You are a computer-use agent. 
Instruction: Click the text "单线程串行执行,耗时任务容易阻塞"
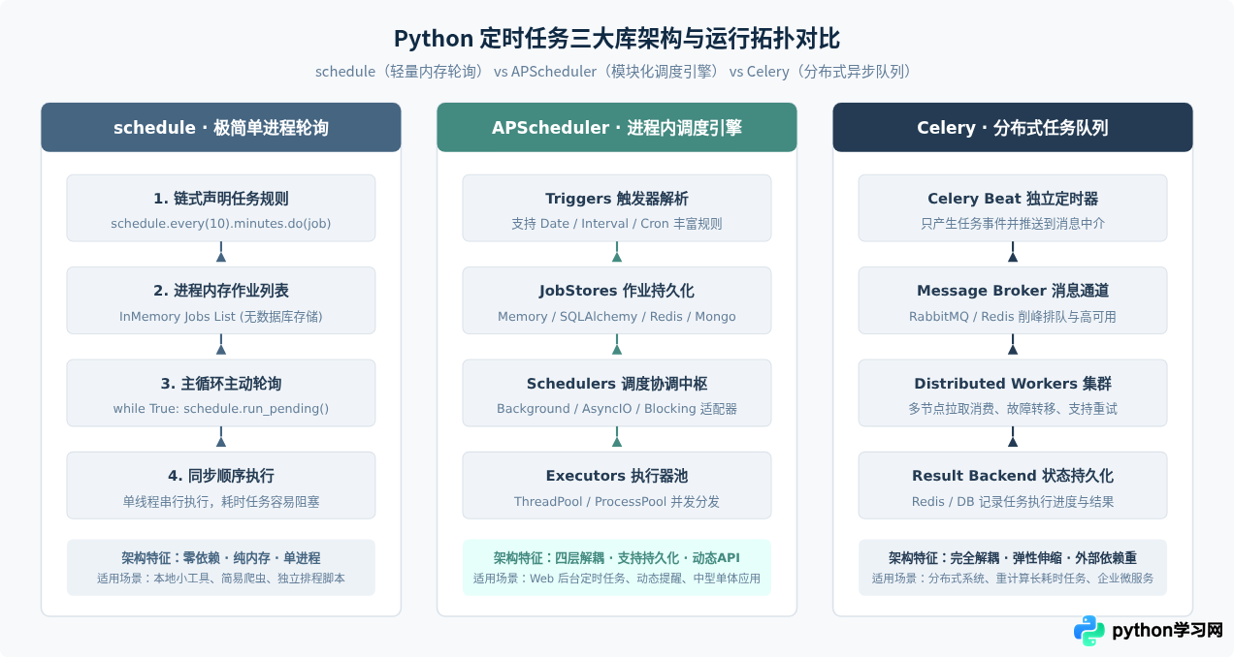[x=221, y=502]
